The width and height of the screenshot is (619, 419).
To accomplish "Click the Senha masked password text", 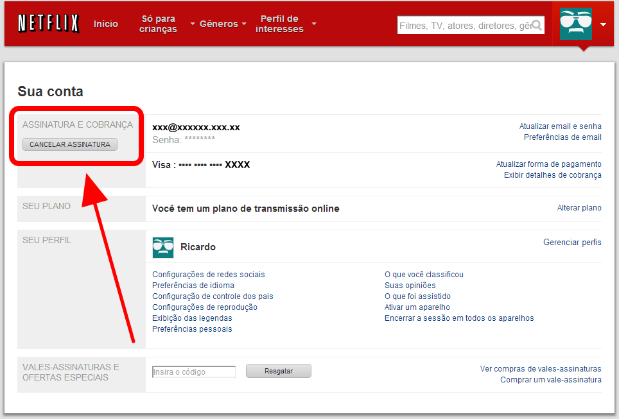I will [184, 140].
